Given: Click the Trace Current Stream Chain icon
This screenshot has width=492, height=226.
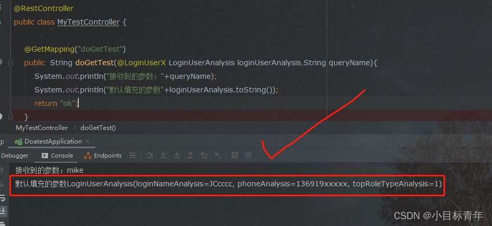Looking at the screenshot, I should point(248,155).
